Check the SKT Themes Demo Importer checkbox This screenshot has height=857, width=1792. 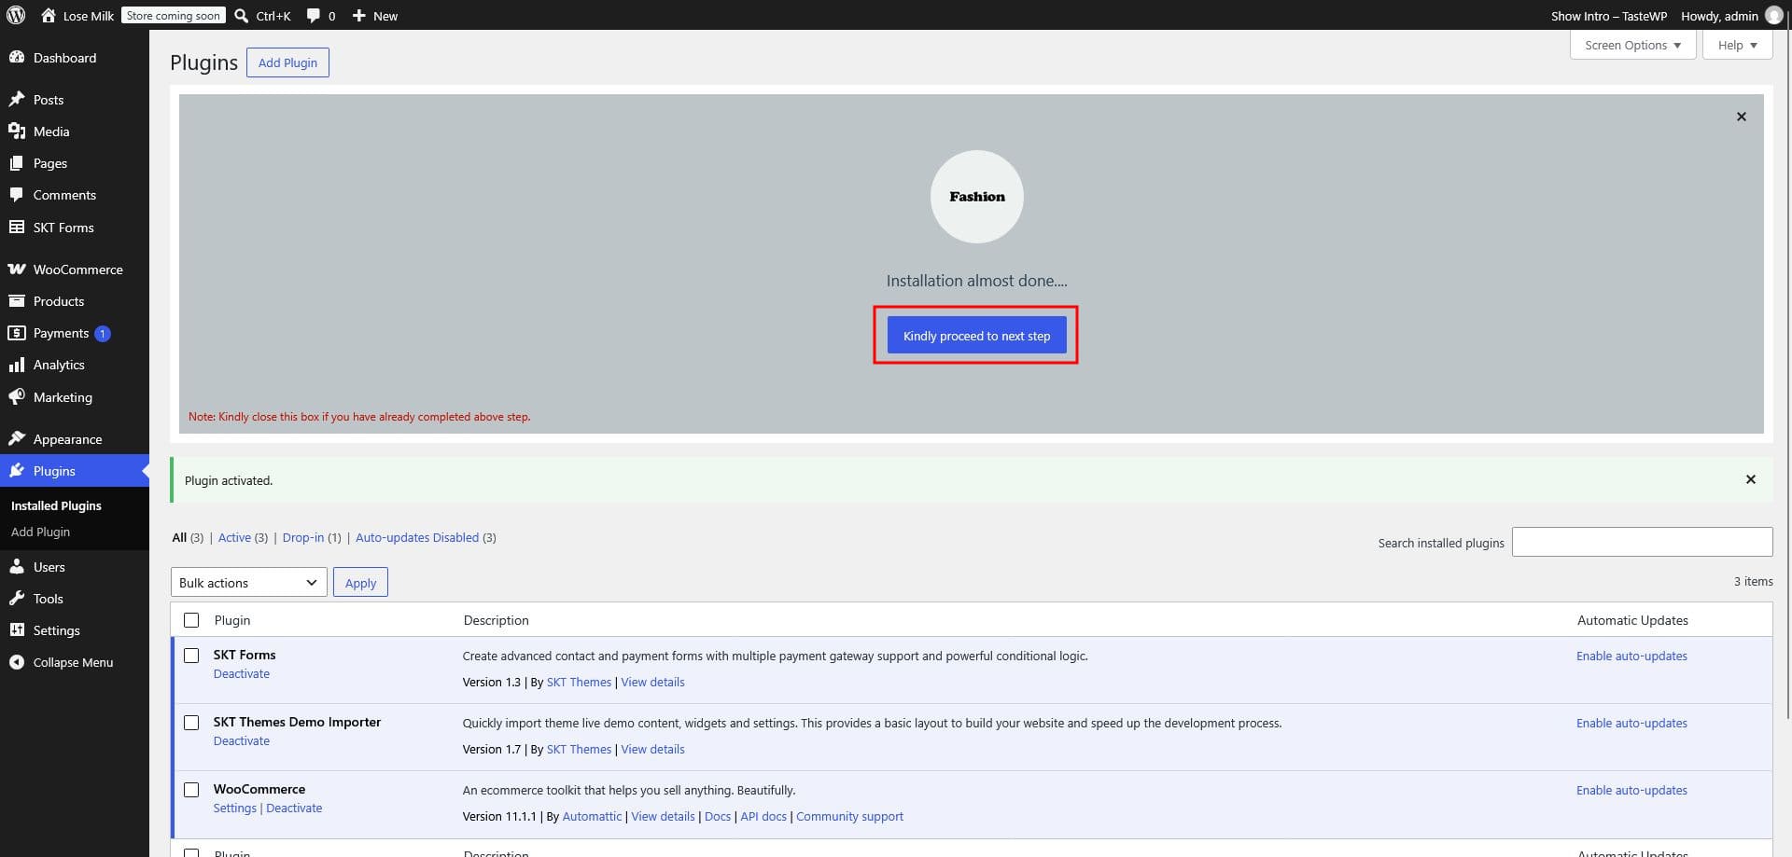(191, 723)
